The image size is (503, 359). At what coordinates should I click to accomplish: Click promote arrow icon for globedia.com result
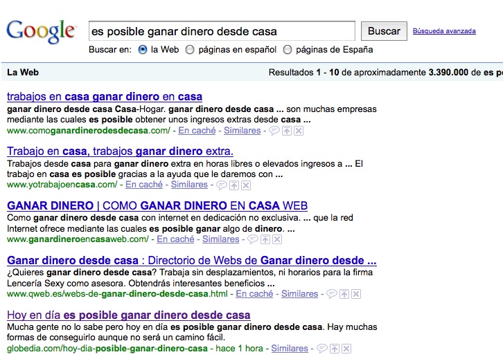point(335,349)
